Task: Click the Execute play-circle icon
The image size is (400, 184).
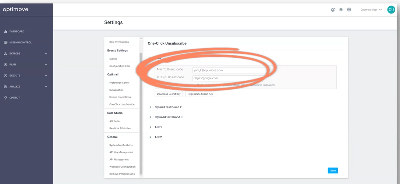Action: coord(6,76)
